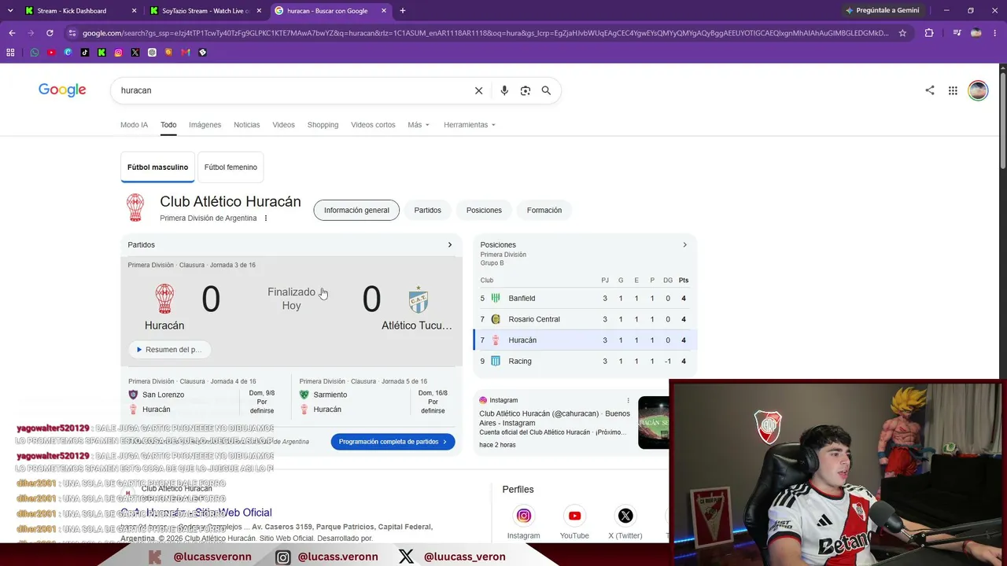Expand the Más search filter dropdown
This screenshot has height=566, width=1007.
tap(419, 125)
